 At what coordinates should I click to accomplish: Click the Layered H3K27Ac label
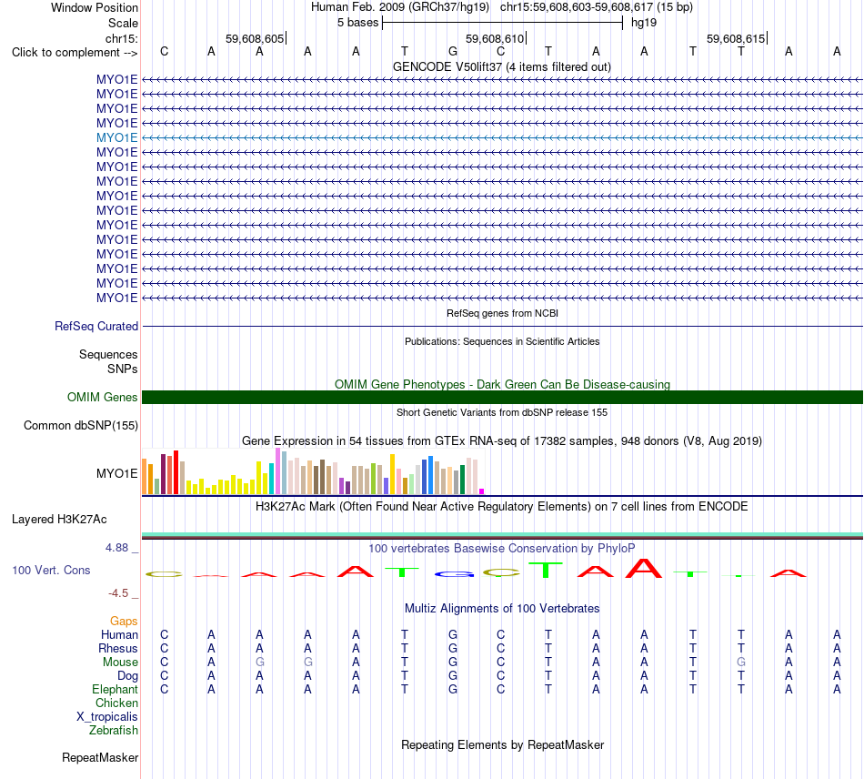coord(59,520)
